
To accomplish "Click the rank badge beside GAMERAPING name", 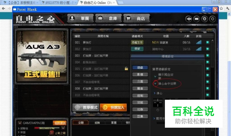I will pyautogui.click(x=20, y=123).
